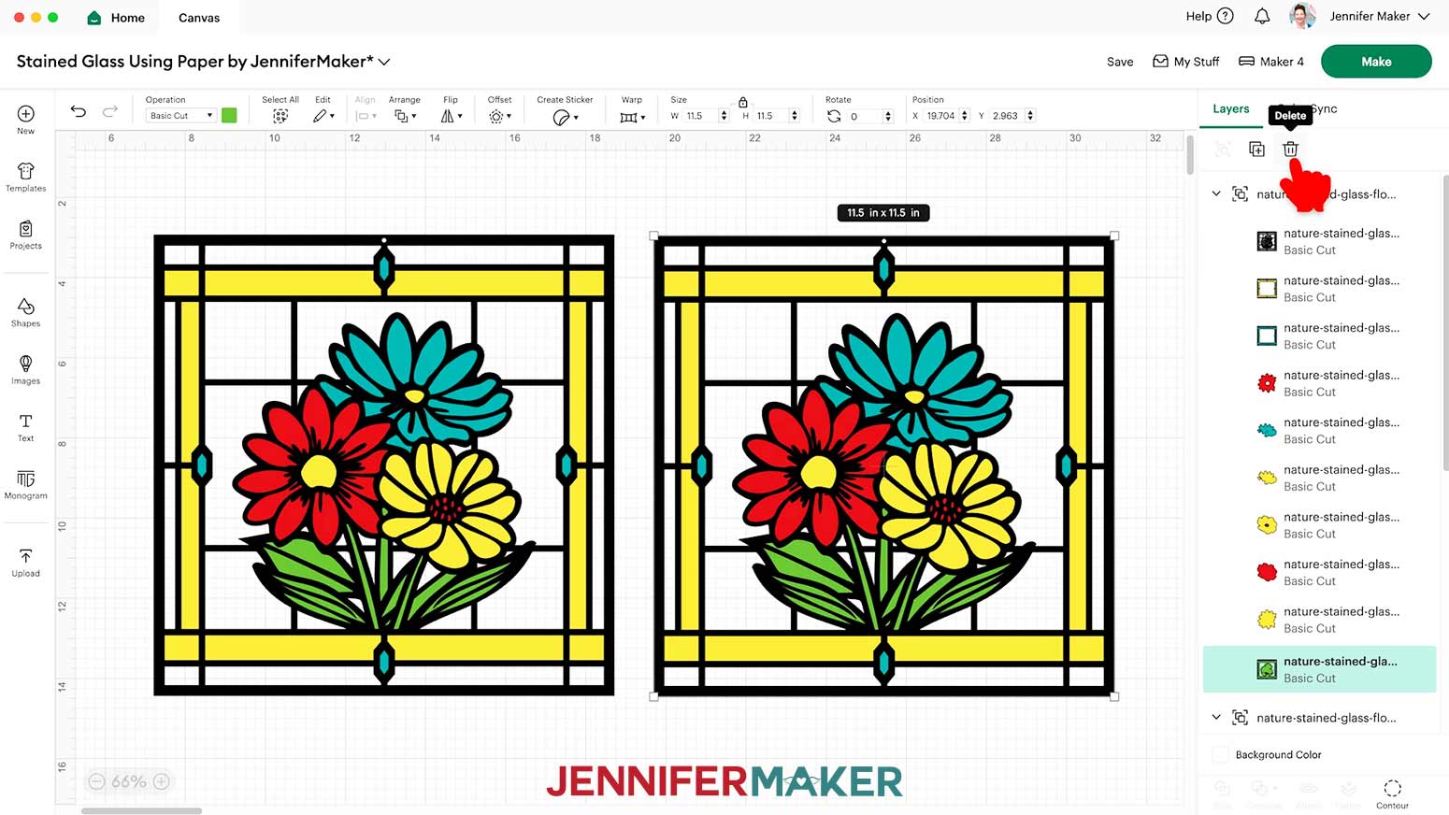Choose the Maker 4 machine
This screenshot has width=1449, height=815.
coord(1271,62)
